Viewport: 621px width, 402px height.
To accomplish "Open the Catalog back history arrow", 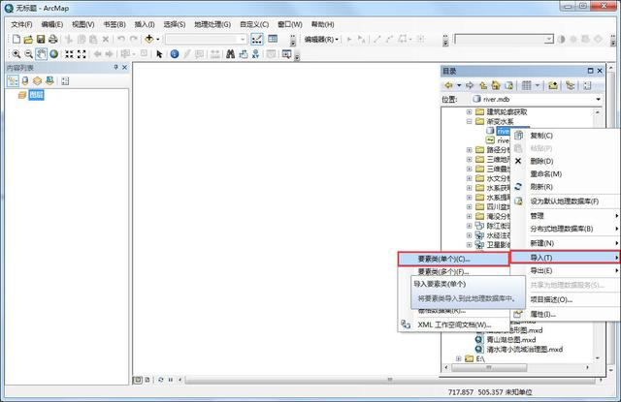I will pos(459,85).
